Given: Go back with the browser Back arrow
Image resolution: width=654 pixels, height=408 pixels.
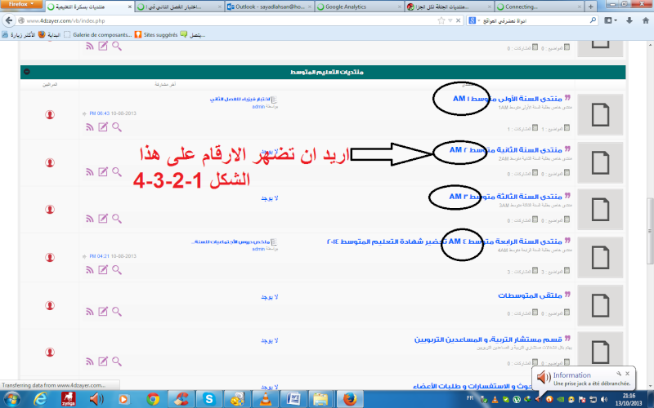Looking at the screenshot, I should [9, 20].
